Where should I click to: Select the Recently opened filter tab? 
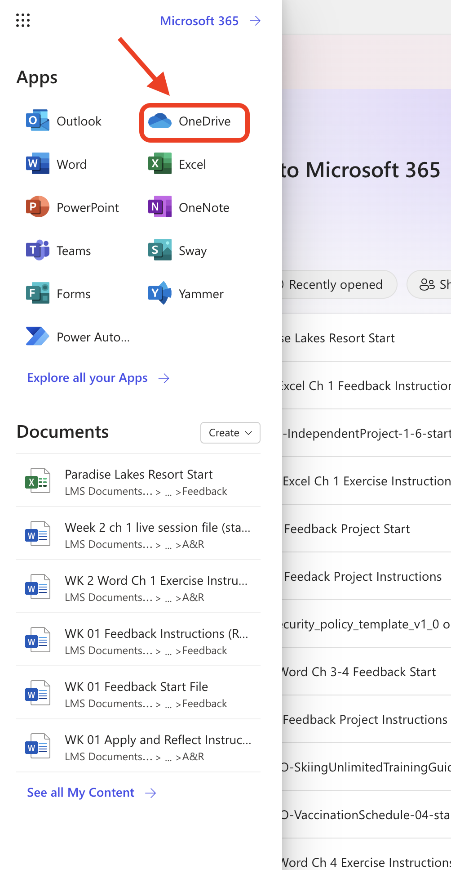coord(336,285)
